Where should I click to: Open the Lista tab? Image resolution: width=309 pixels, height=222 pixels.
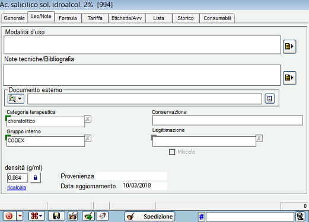pos(159,18)
